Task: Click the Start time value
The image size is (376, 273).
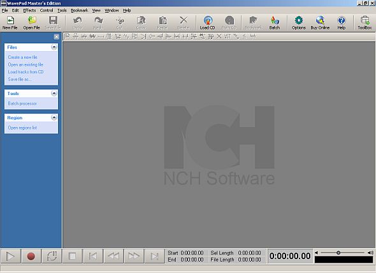Action: click(192, 253)
